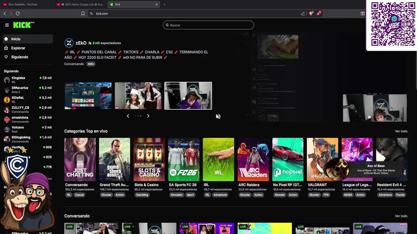Click the Simulator tag under EA Sports FC 26

click(177, 195)
